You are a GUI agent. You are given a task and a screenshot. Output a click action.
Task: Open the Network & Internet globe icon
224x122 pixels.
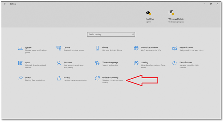[136, 48]
